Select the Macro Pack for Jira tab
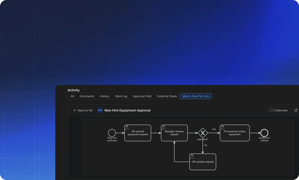This screenshot has height=180, width=299. tap(195, 96)
